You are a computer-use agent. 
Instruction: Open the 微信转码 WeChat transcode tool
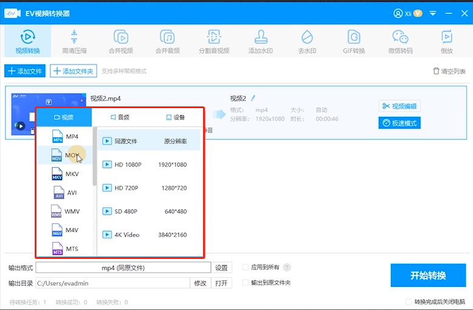(x=399, y=41)
